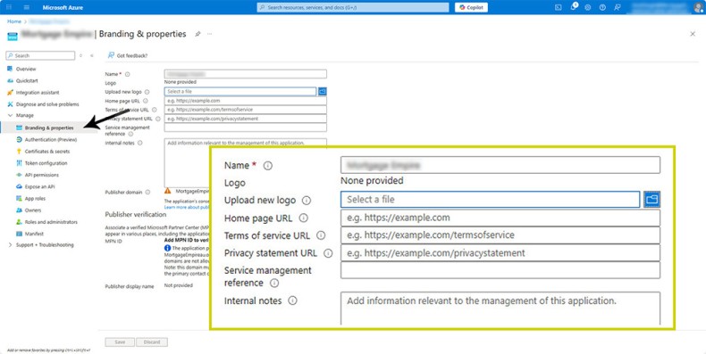The height and width of the screenshot is (354, 706).
Task: Click Terms of service URL info icon, inset
Action: coord(321,235)
